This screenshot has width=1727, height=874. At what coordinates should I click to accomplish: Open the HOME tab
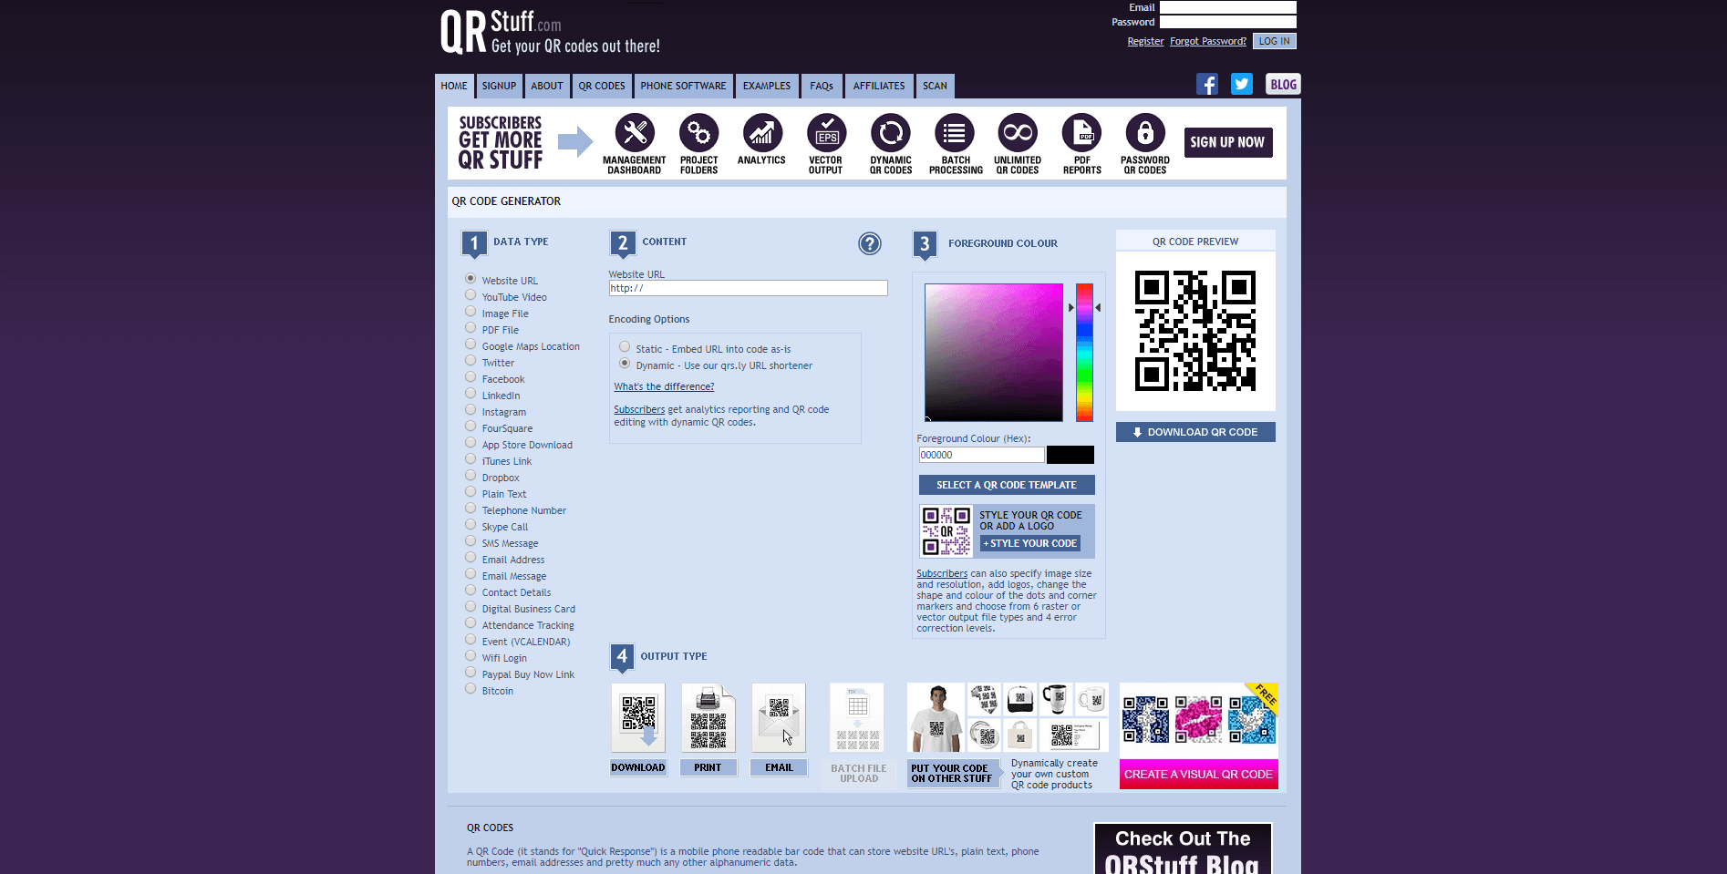point(454,86)
